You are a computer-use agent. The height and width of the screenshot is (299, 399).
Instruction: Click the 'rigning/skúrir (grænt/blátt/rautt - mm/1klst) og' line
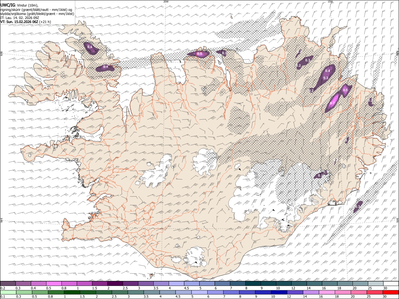click(x=36, y=9)
